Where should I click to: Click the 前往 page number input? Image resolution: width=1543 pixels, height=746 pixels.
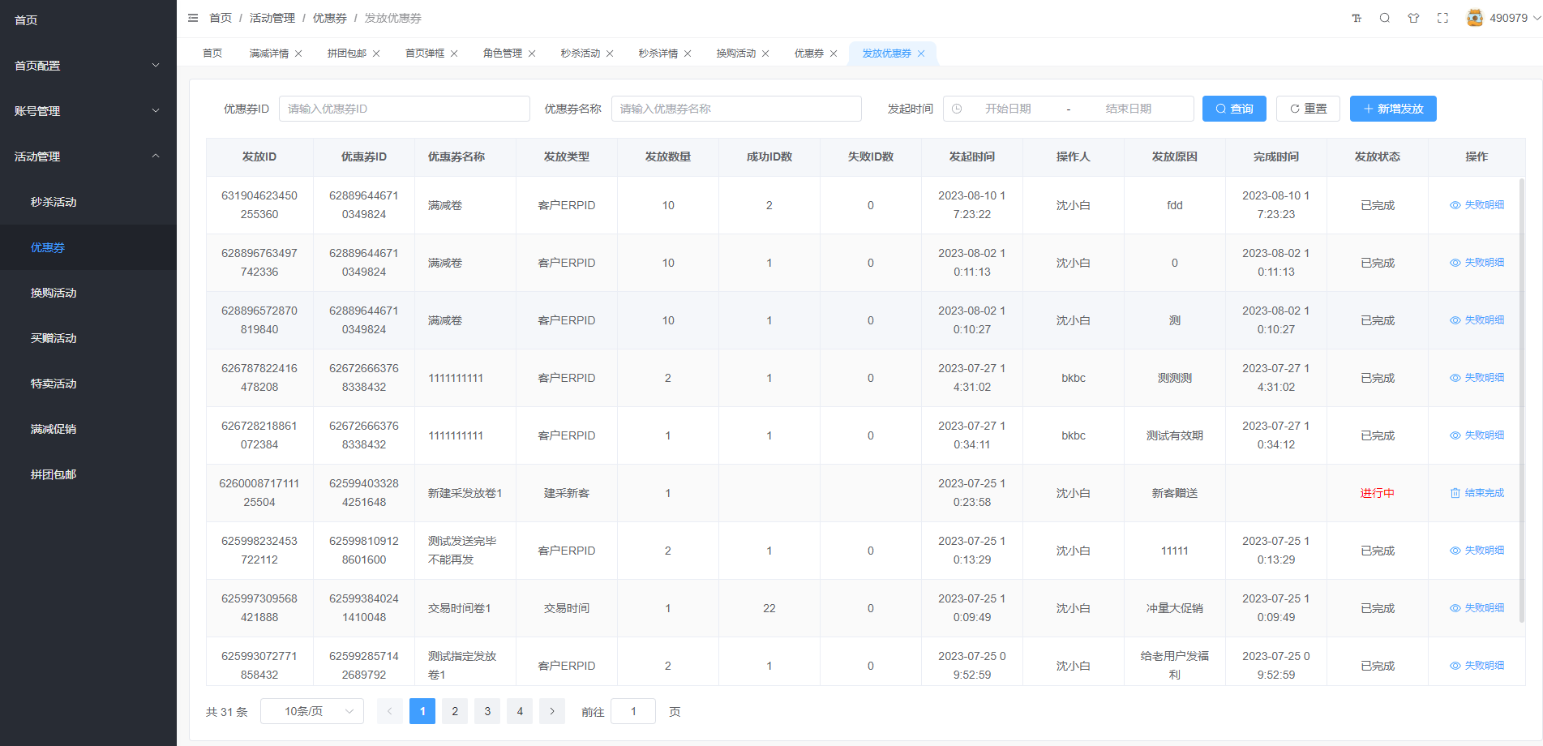tap(633, 711)
